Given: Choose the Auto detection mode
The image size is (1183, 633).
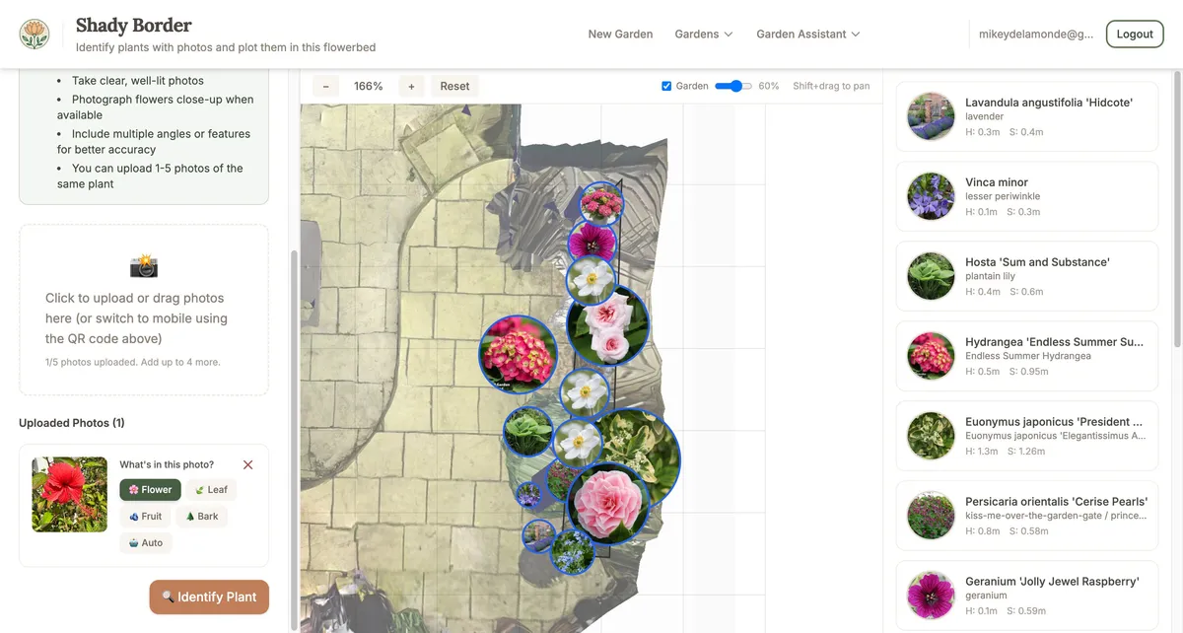Looking at the screenshot, I should point(145,542).
